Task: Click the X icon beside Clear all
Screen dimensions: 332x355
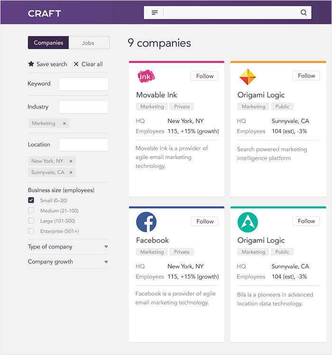Action: (76, 64)
